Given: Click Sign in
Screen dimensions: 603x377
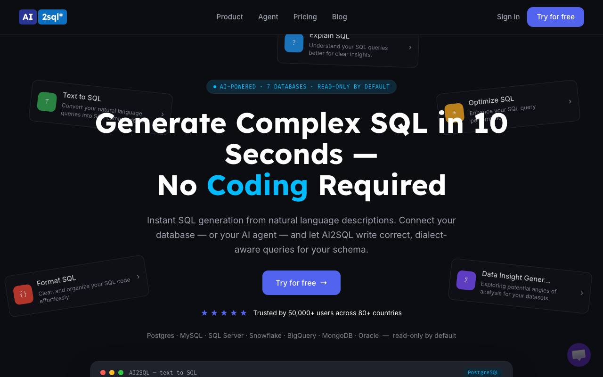Looking at the screenshot, I should point(508,17).
